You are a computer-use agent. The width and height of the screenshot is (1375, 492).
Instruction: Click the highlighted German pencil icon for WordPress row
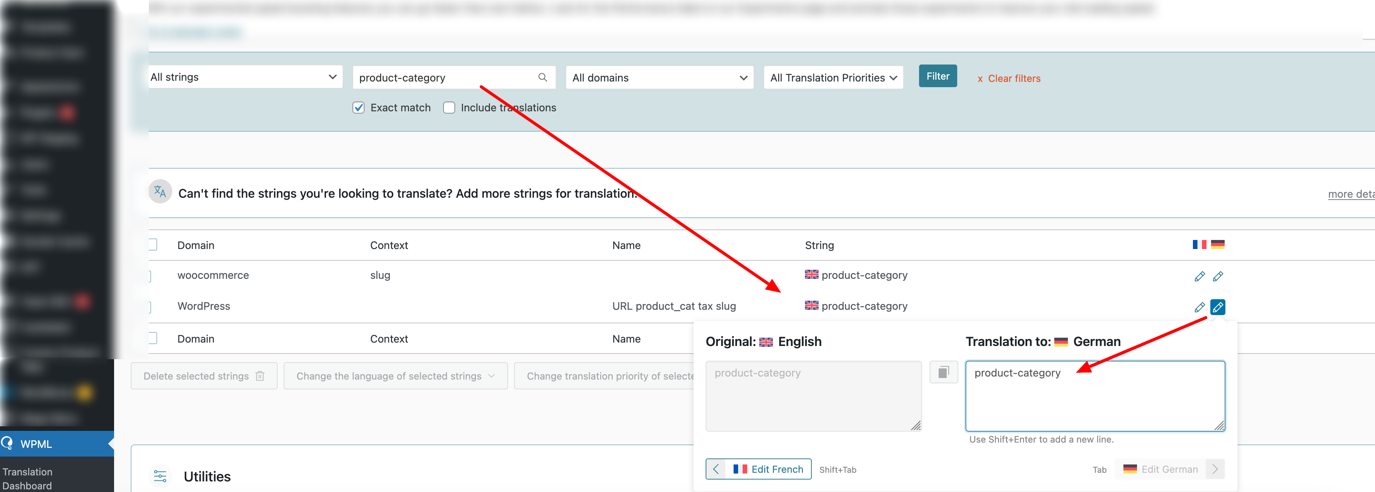point(1217,307)
